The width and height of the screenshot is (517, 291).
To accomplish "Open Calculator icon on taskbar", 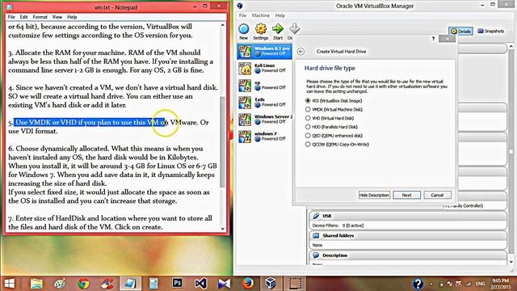I will coord(153,284).
